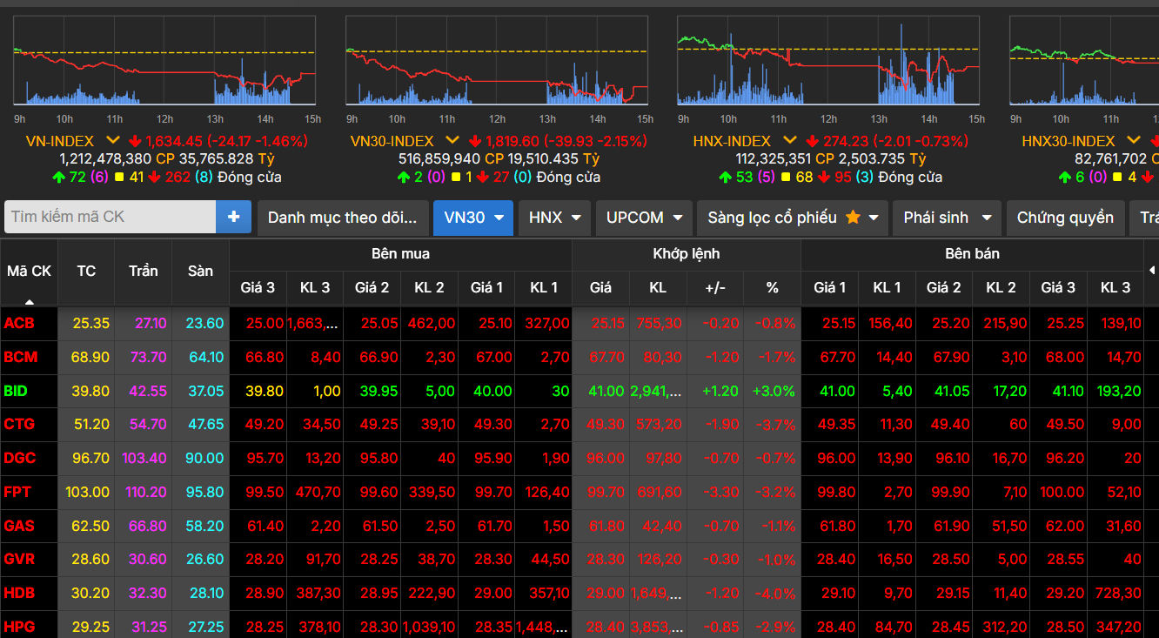Click the VN30-INDEX chart thumbnail

coord(497,61)
